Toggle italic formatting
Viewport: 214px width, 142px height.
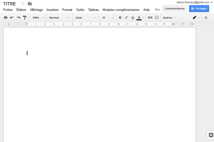(x=126, y=17)
